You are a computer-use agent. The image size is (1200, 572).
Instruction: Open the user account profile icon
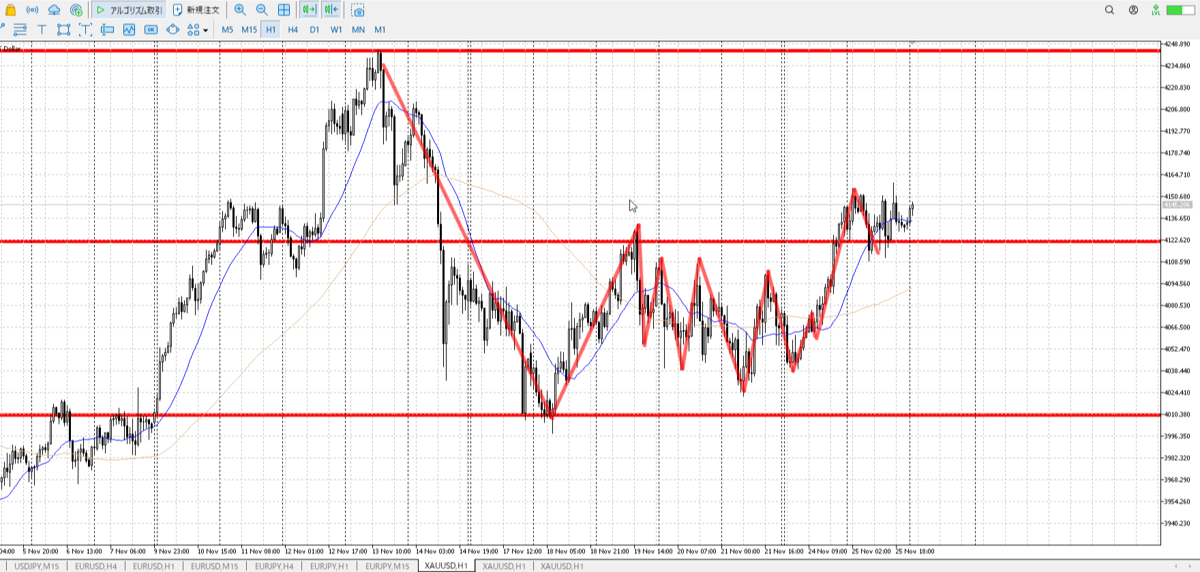[1133, 10]
